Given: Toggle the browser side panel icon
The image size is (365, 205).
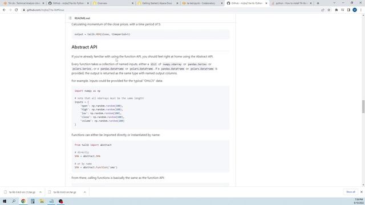Looking at the screenshot, I should [x=348, y=10].
